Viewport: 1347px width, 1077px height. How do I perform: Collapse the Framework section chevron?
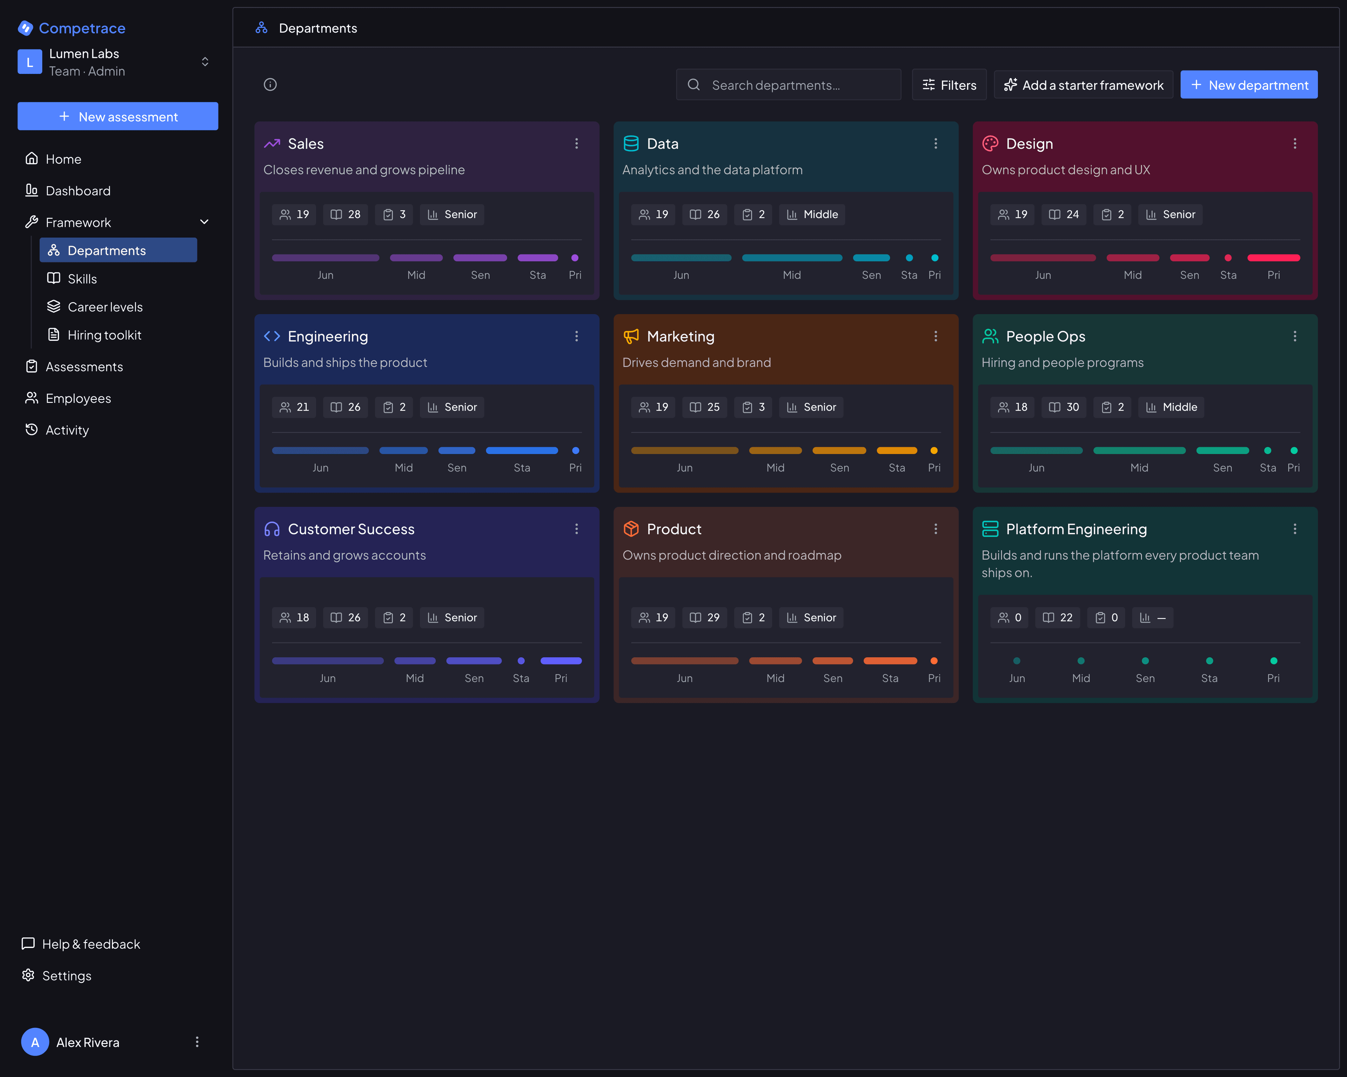204,222
